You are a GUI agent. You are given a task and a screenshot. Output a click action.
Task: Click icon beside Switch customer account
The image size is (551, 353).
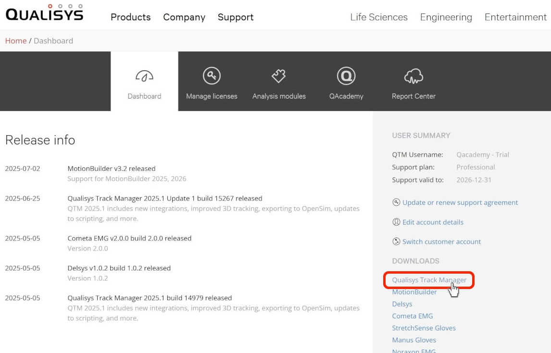396,242
